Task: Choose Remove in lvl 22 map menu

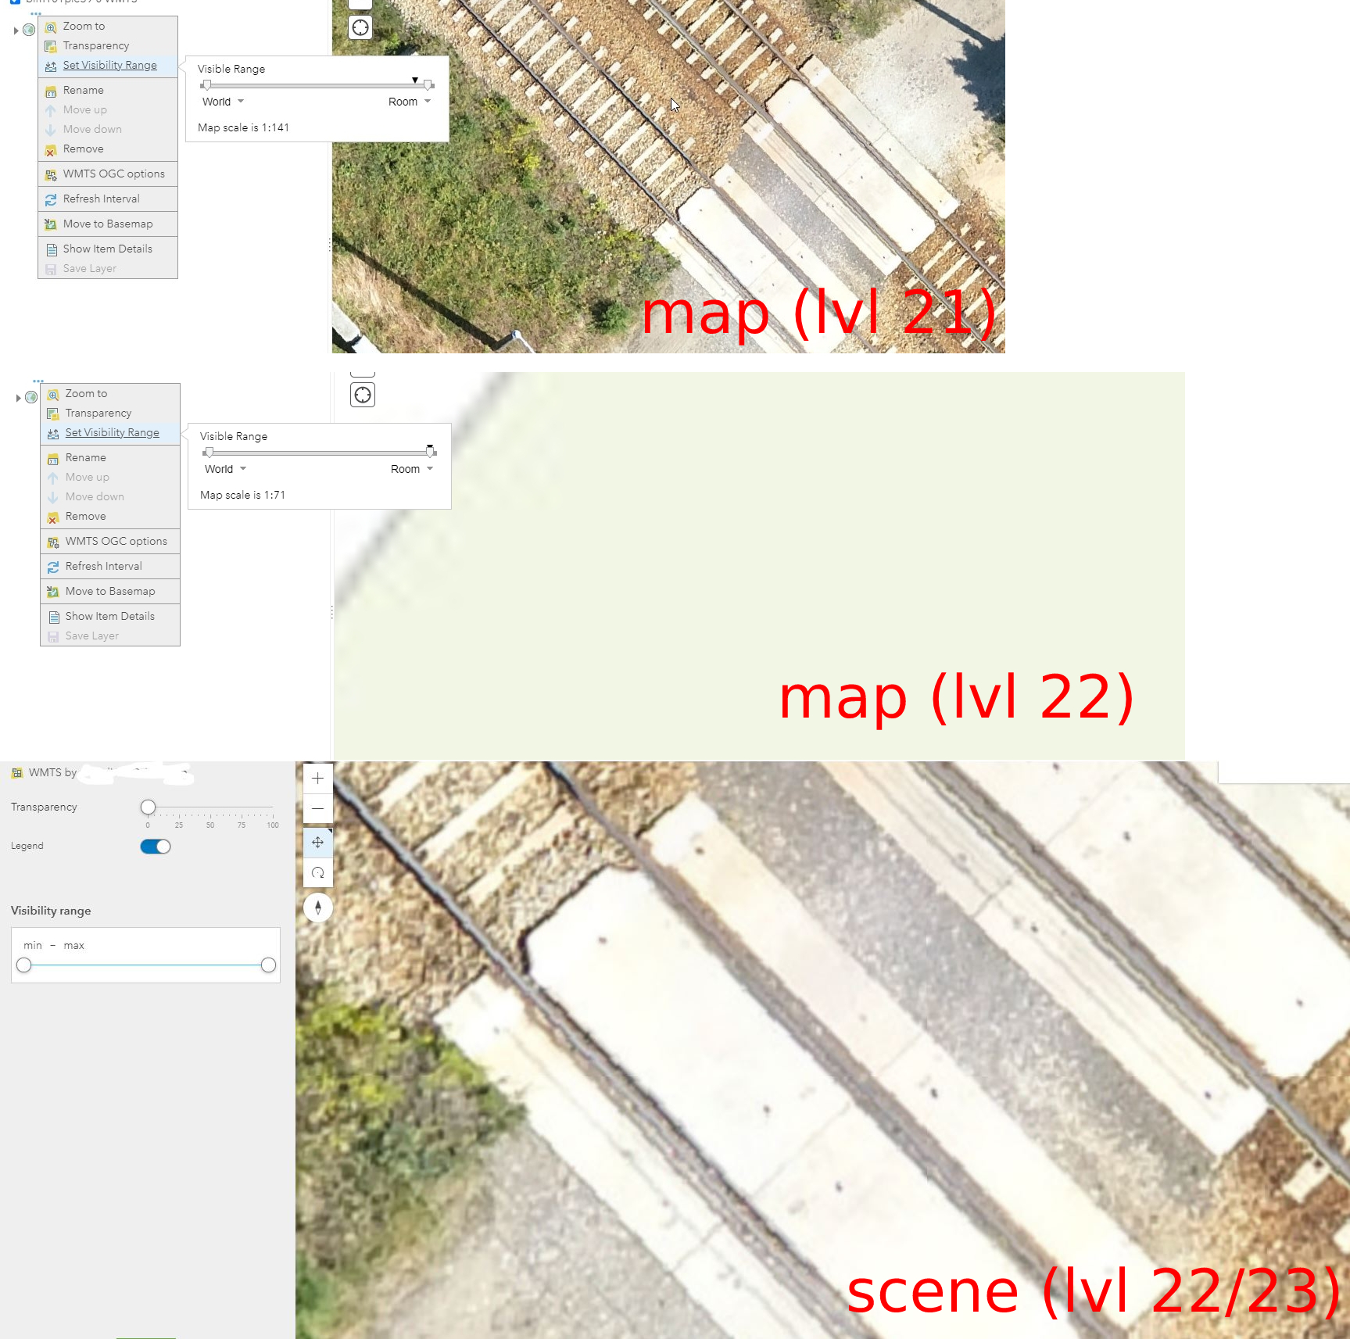Action: (86, 517)
